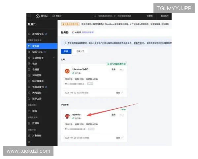Click the 游戏服专区 gamepad icon

click(x=29, y=34)
